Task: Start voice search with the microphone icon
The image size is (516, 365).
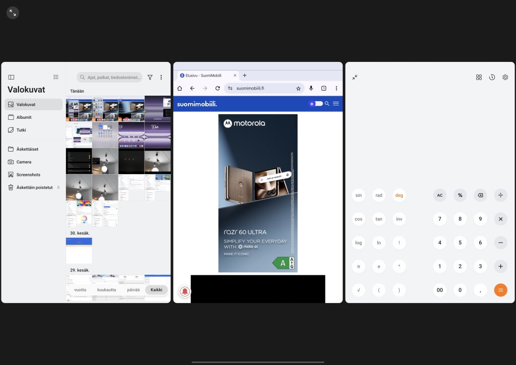Action: (x=311, y=89)
